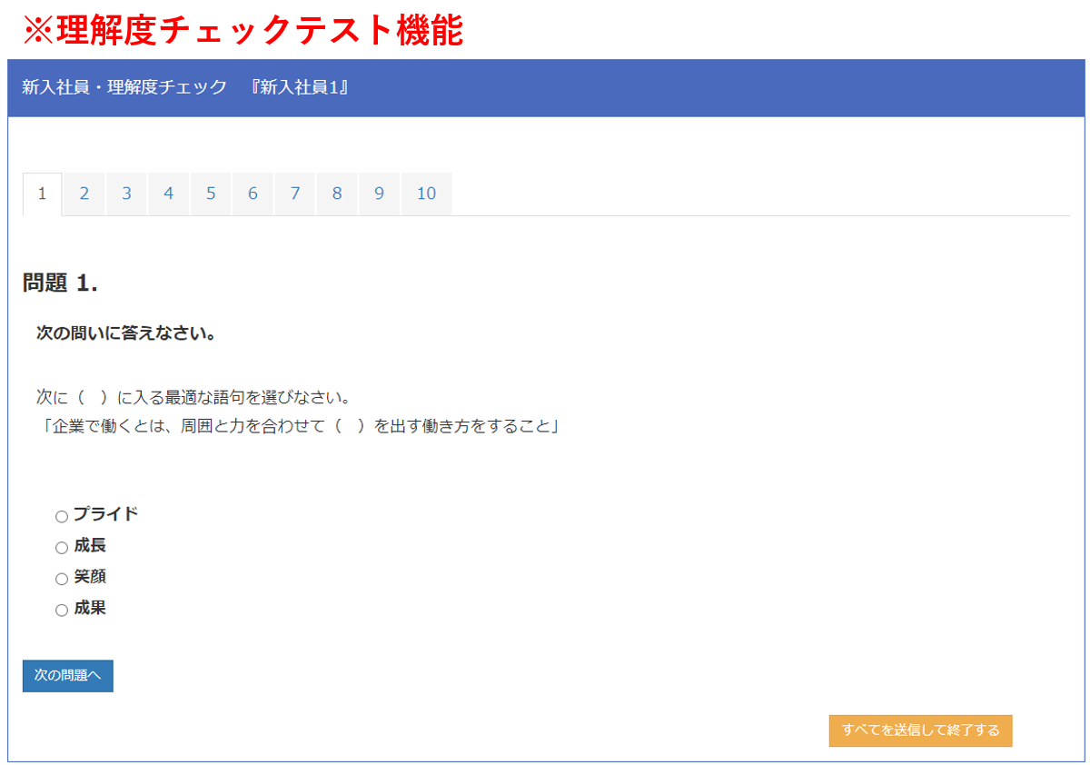Open question tab 5
This screenshot has width=1090, height=765.
pyautogui.click(x=211, y=194)
